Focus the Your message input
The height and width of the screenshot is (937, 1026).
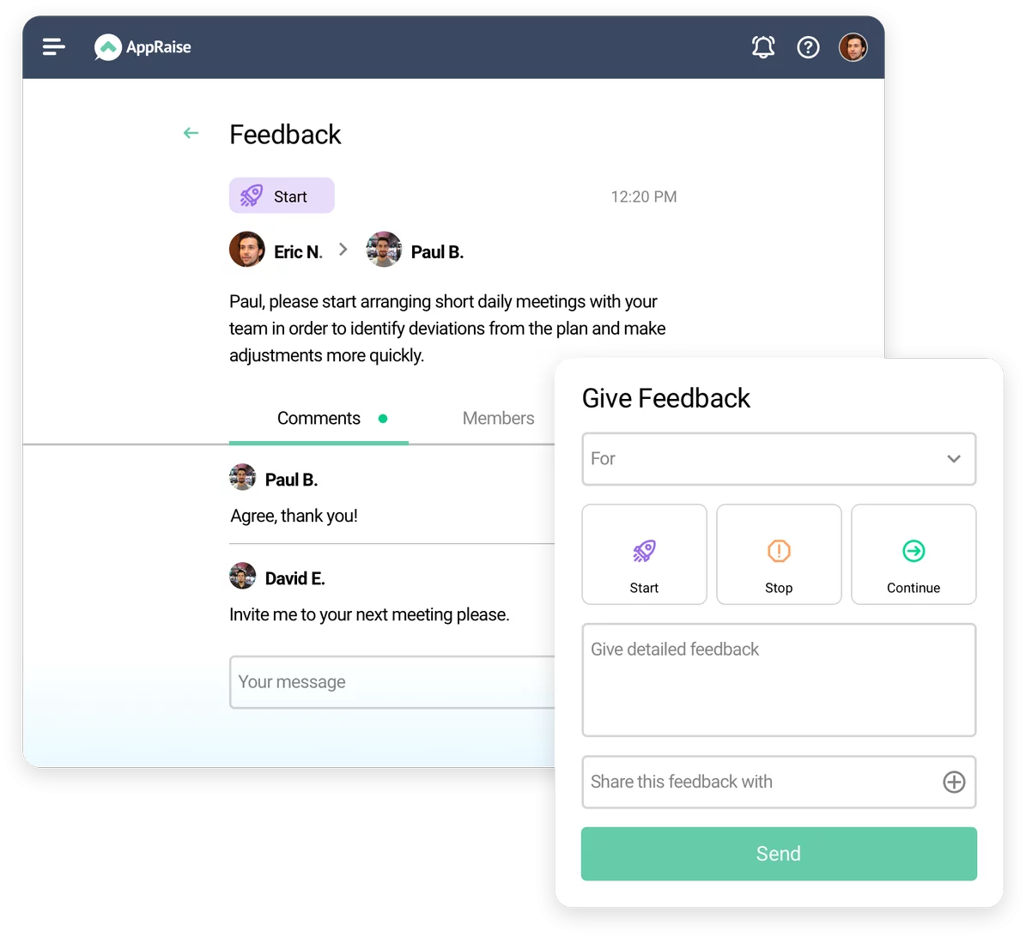point(392,682)
